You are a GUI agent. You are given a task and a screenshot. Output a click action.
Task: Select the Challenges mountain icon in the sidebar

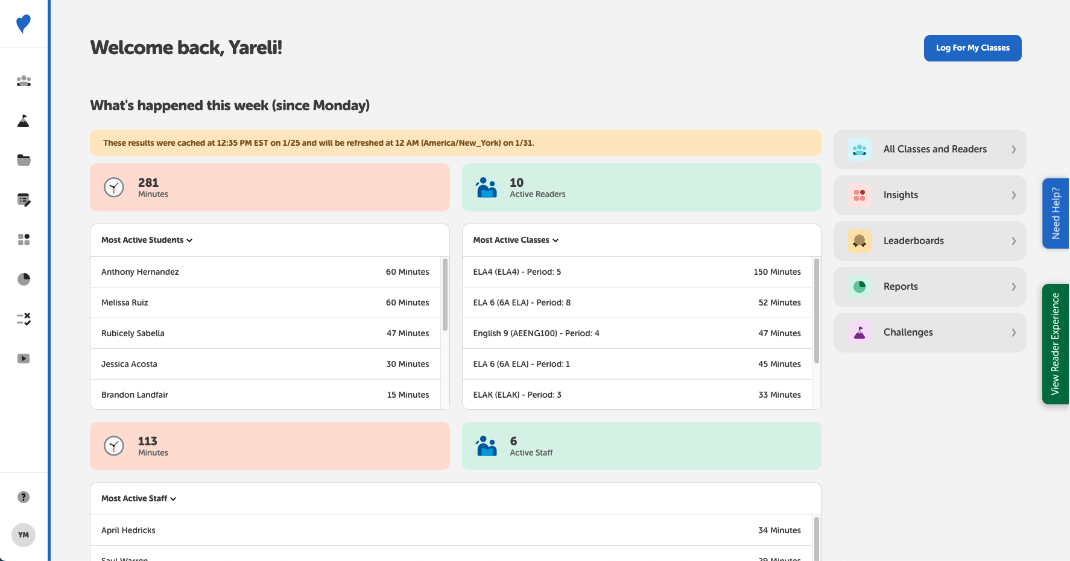pos(24,121)
